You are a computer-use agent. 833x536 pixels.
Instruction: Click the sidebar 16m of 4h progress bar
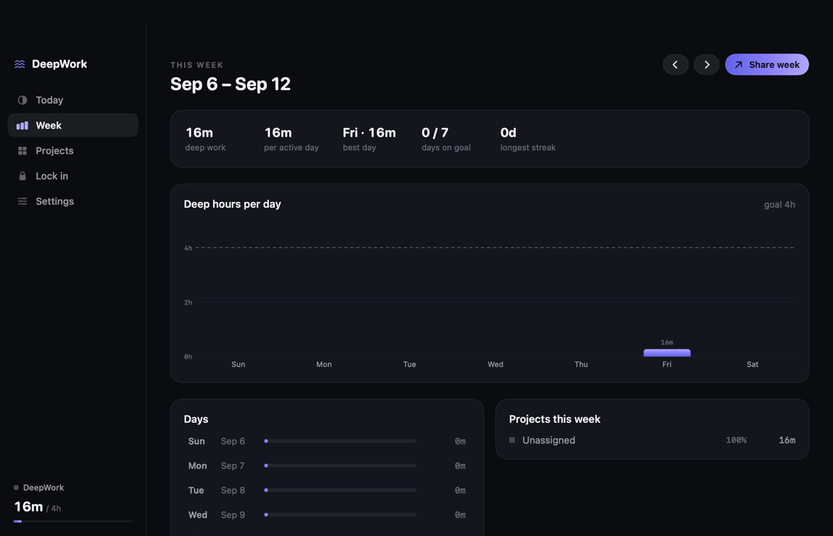(73, 521)
